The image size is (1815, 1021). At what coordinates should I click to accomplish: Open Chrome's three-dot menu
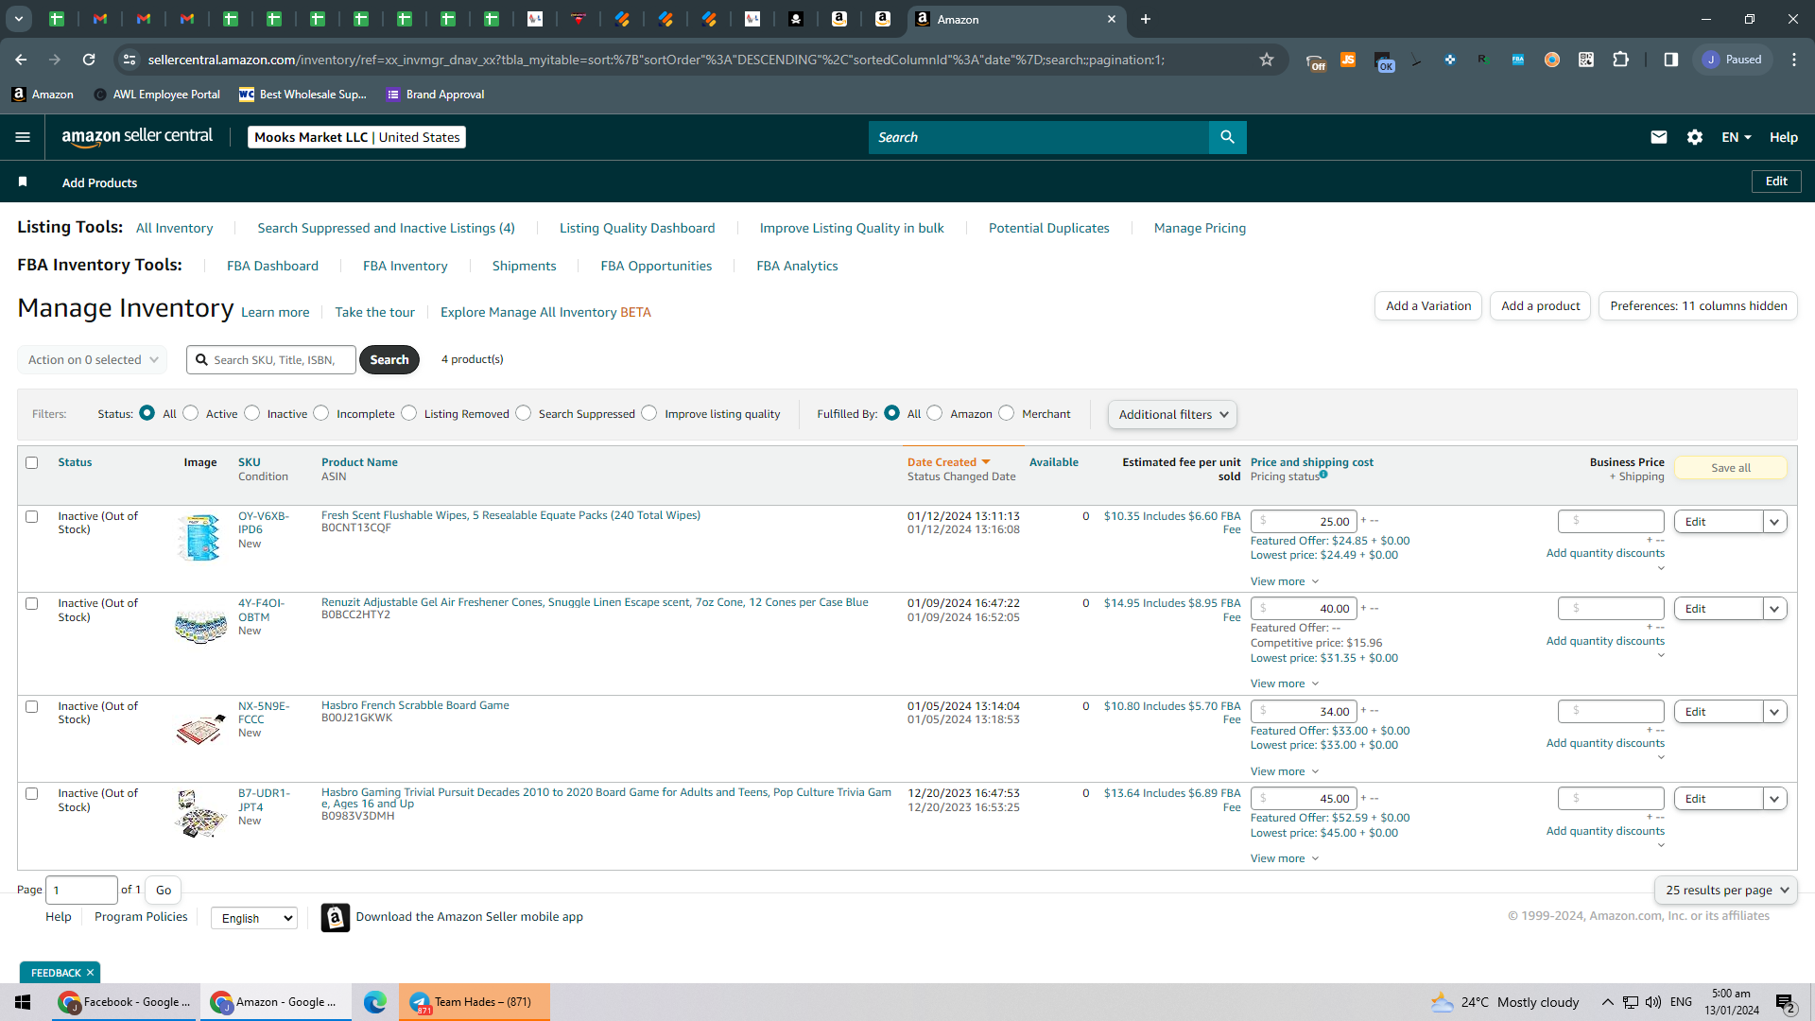click(1794, 60)
